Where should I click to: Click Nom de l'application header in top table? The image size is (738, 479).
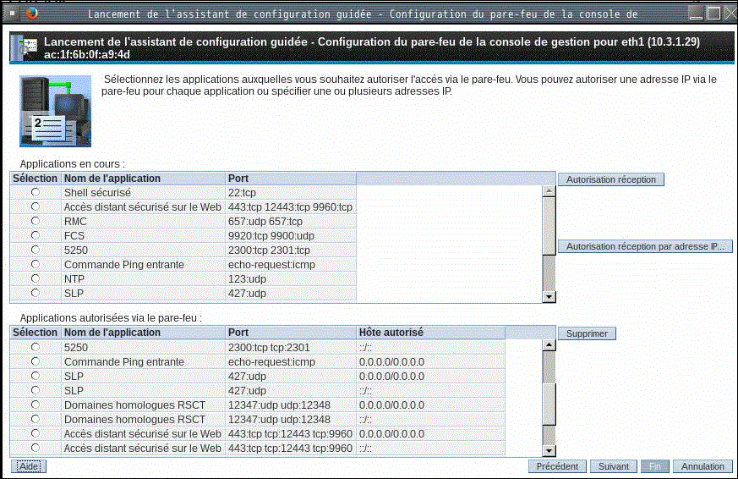click(143, 179)
